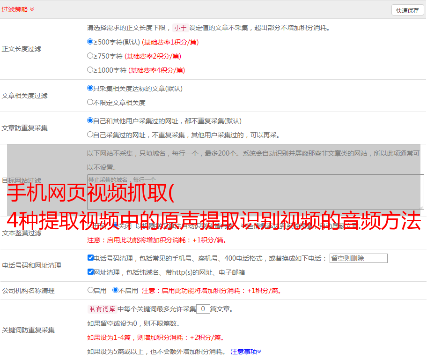This screenshot has width=427, height=360.
Task: Pick the ≥1000字符 length option
Action: [x=90, y=69]
